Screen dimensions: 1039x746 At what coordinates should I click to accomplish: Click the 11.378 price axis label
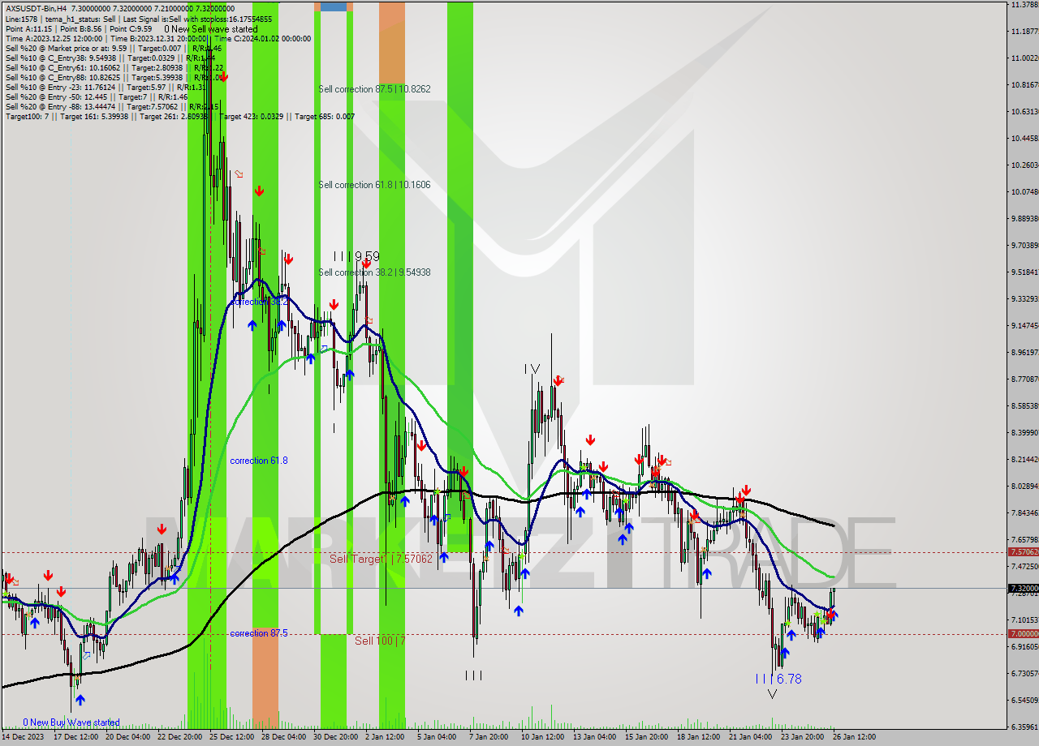[1024, 5]
